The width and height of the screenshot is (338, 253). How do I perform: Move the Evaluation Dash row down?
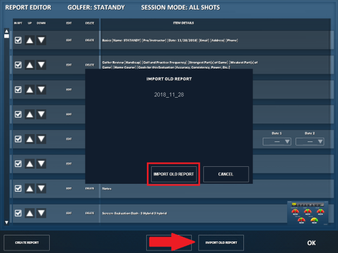[x=41, y=213]
